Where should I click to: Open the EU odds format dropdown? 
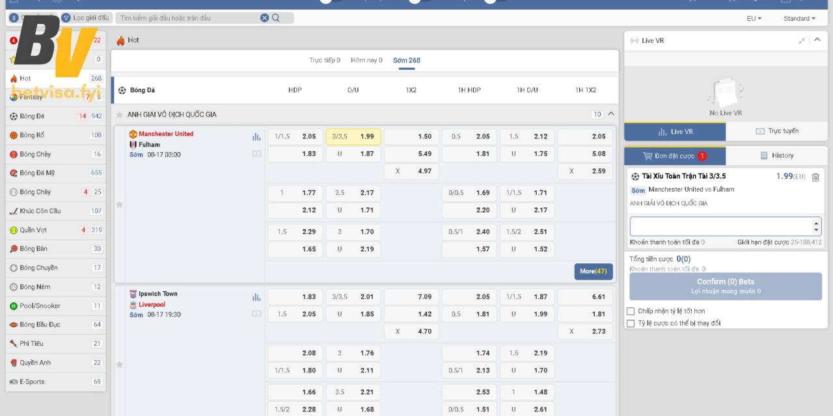[x=754, y=18]
